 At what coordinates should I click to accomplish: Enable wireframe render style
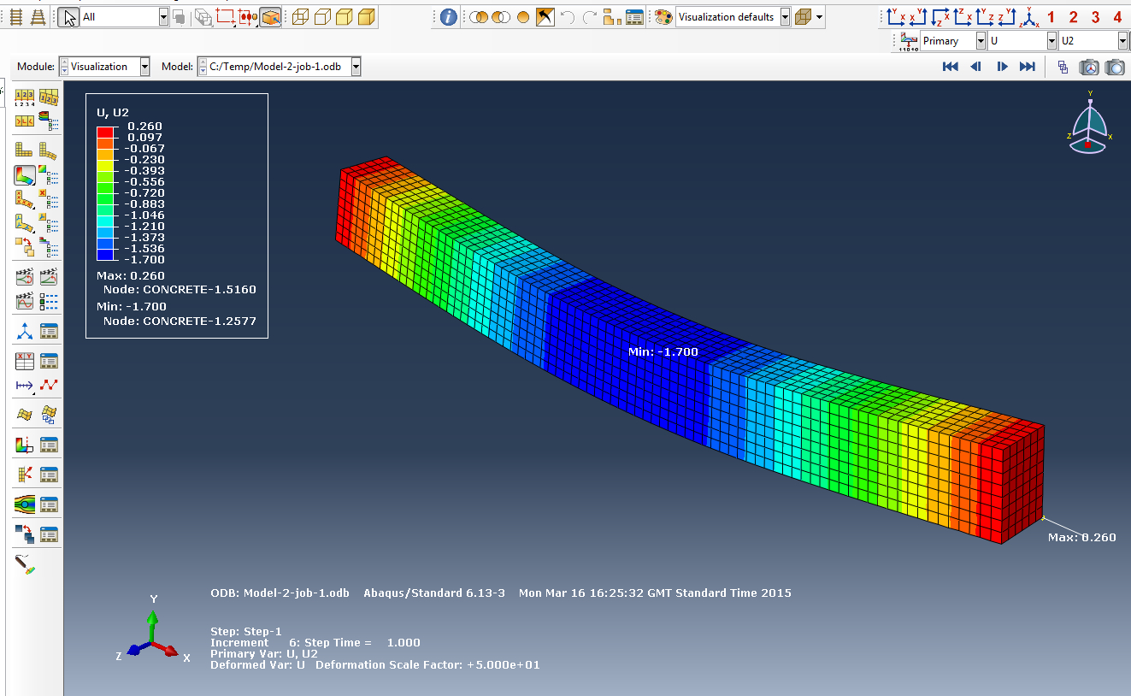tap(300, 17)
